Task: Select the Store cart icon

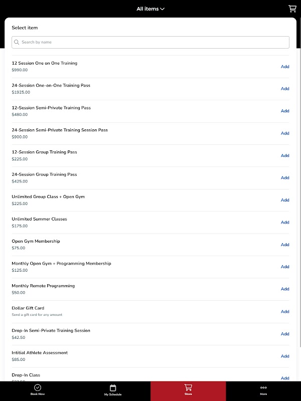Action: coord(188,387)
